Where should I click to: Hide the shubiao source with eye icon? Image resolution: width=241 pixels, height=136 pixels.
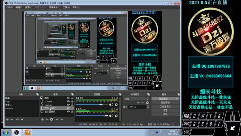pos(68,105)
